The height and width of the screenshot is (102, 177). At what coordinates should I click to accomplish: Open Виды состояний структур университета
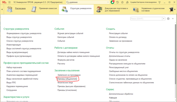click(x=24, y=48)
